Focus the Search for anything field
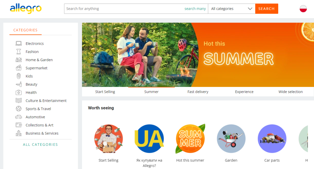This screenshot has height=169, width=314. (x=124, y=9)
